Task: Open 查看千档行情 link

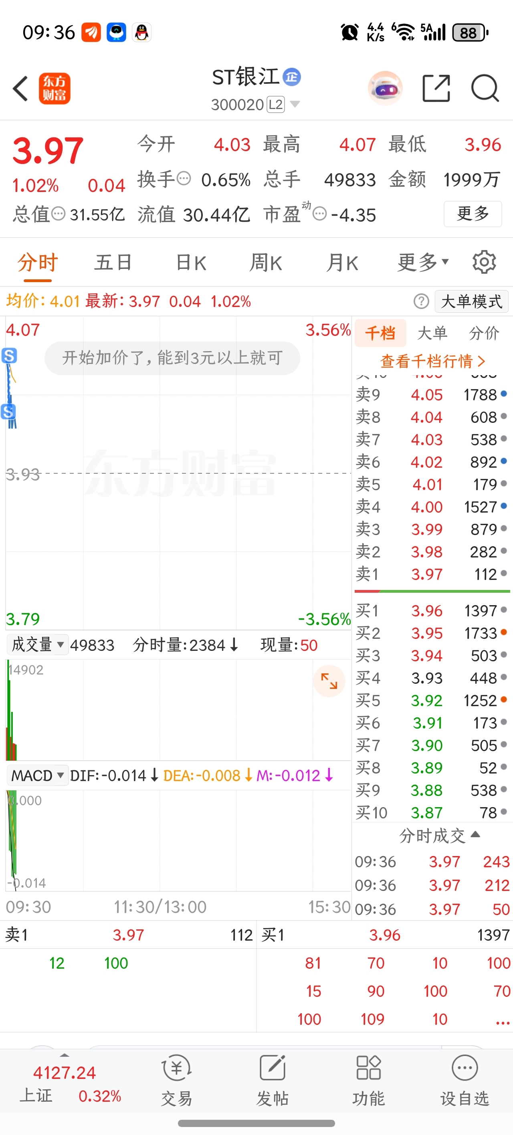Action: coord(432,361)
